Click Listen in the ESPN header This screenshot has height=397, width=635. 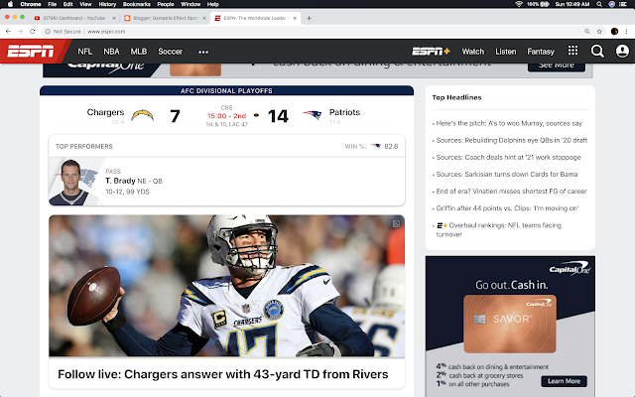[x=506, y=52]
